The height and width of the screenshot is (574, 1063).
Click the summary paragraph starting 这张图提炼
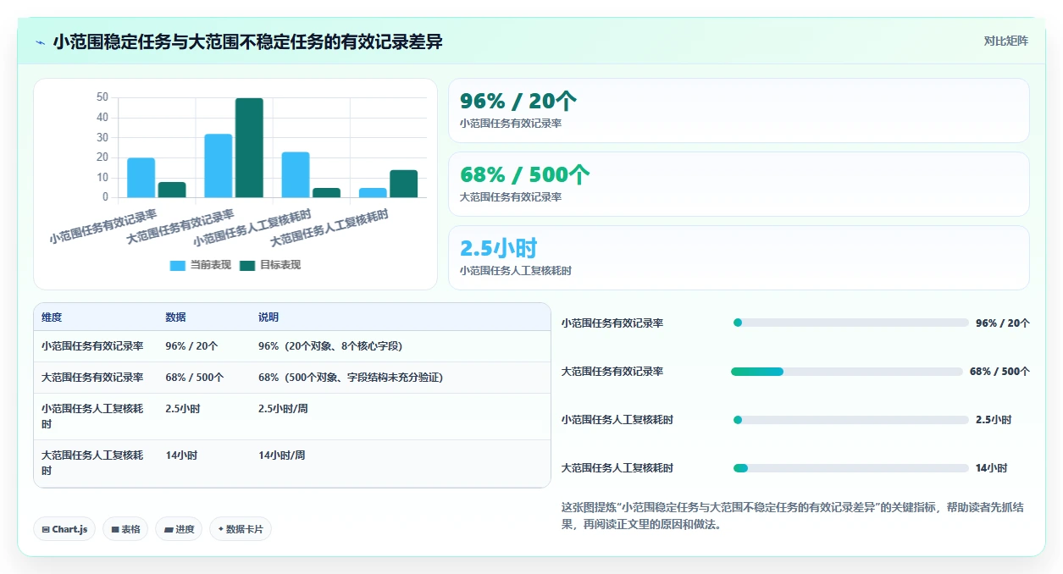(793, 516)
